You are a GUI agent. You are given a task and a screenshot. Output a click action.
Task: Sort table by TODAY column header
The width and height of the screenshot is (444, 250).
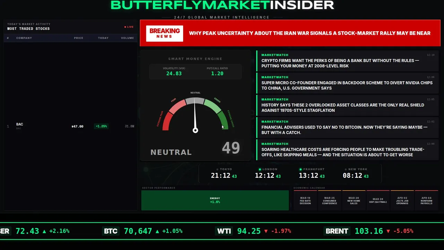103,38
